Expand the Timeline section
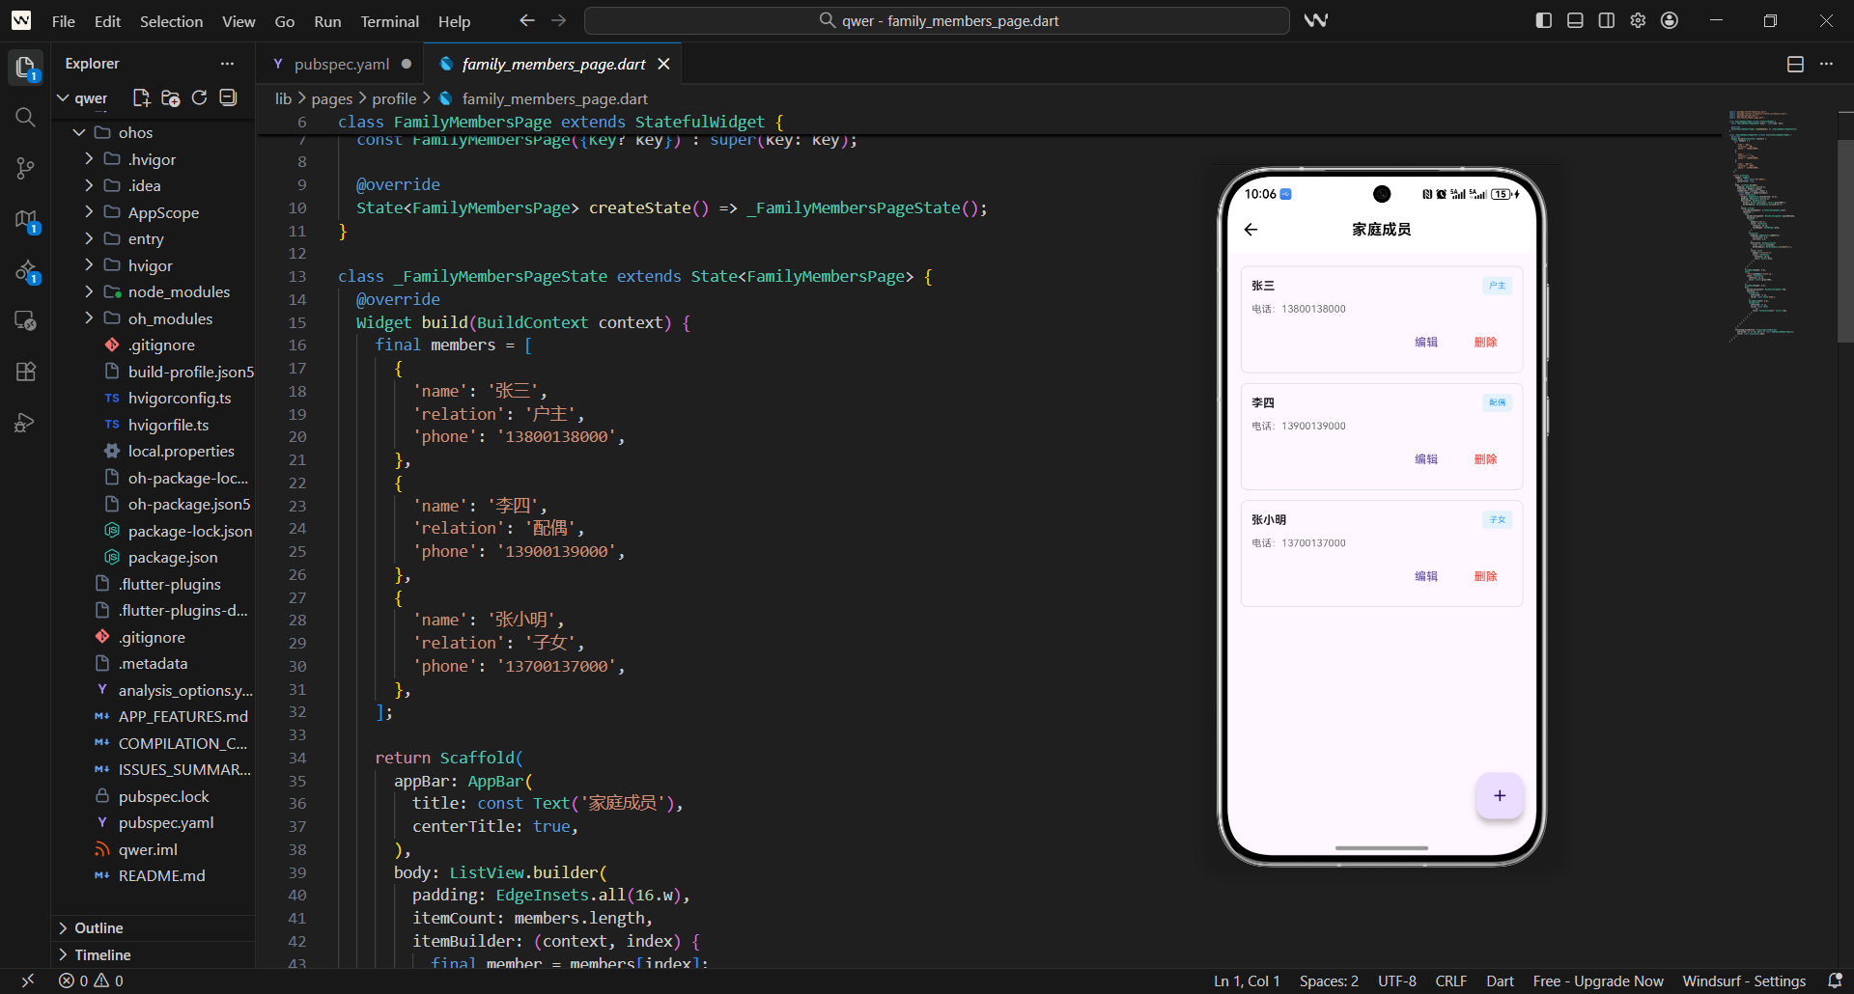Image resolution: width=1854 pixels, height=994 pixels. pyautogui.click(x=153, y=954)
